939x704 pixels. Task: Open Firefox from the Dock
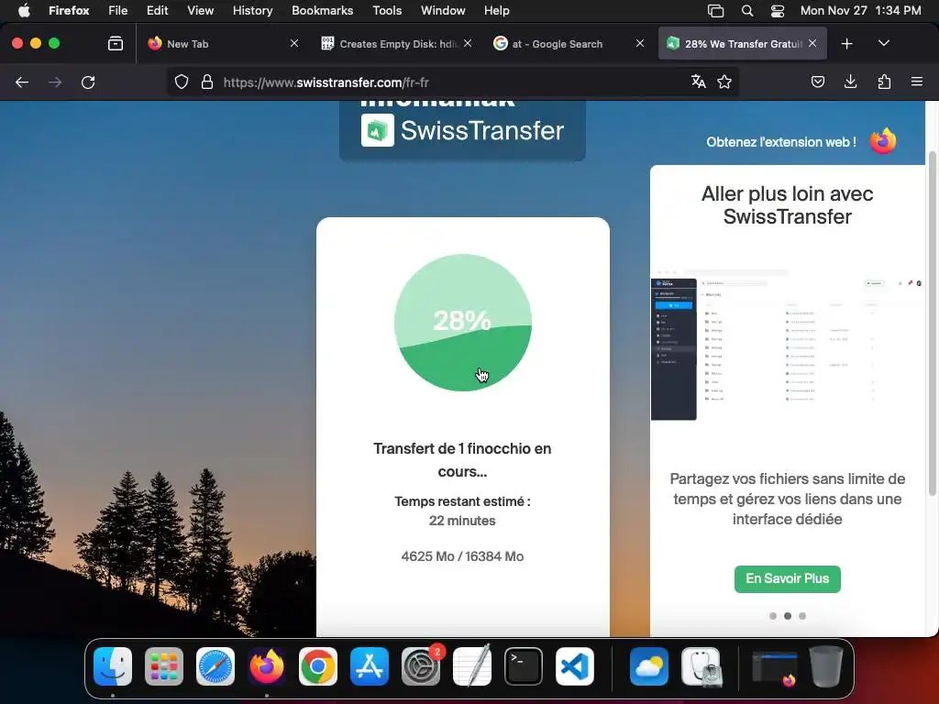[x=267, y=666]
